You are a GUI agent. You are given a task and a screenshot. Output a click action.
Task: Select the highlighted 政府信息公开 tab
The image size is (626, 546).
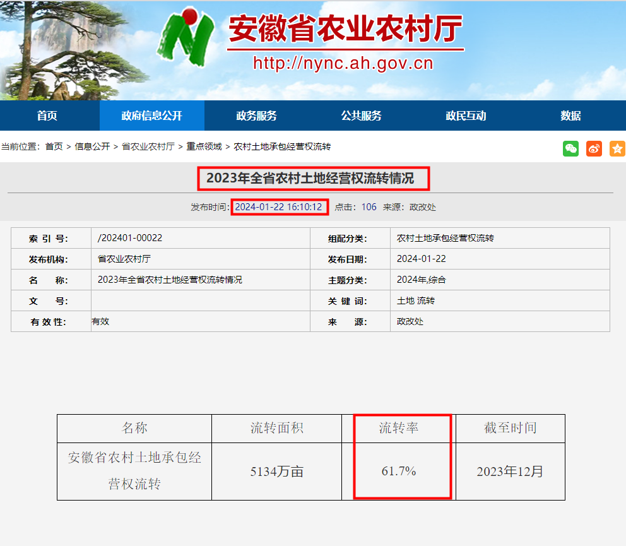point(151,116)
